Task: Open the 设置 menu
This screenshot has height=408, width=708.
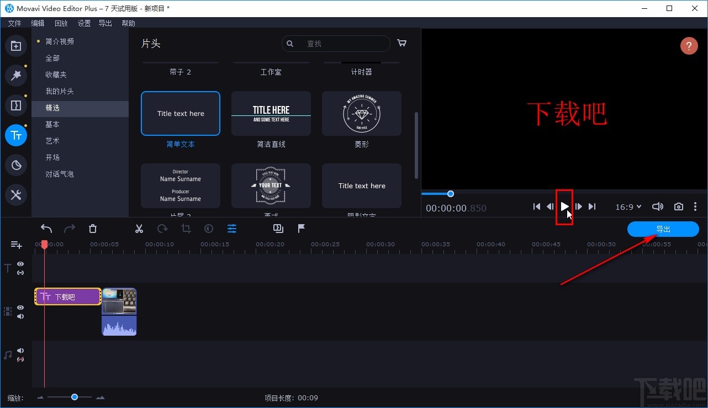Action: click(x=84, y=23)
